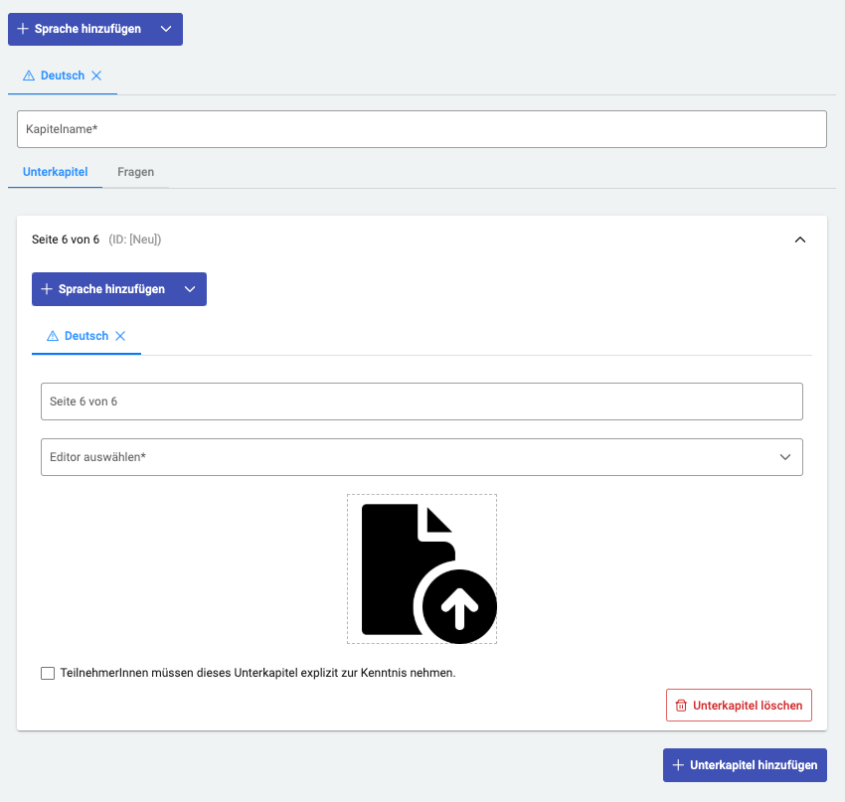Click the warning icon on the chapter-level Deutsch tab
The image size is (845, 802).
tap(29, 76)
